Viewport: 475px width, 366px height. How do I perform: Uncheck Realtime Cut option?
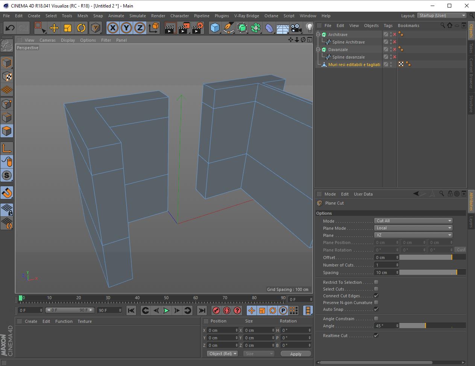pos(376,336)
